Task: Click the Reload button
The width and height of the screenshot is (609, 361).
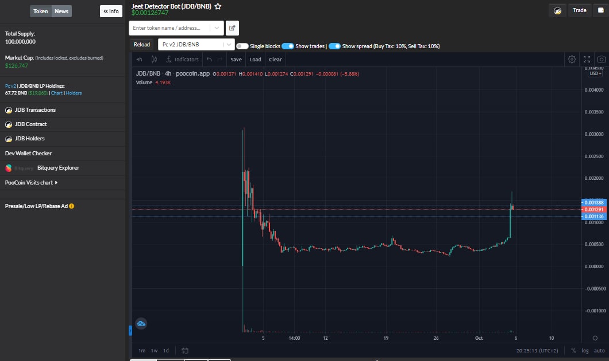Action: (x=142, y=45)
